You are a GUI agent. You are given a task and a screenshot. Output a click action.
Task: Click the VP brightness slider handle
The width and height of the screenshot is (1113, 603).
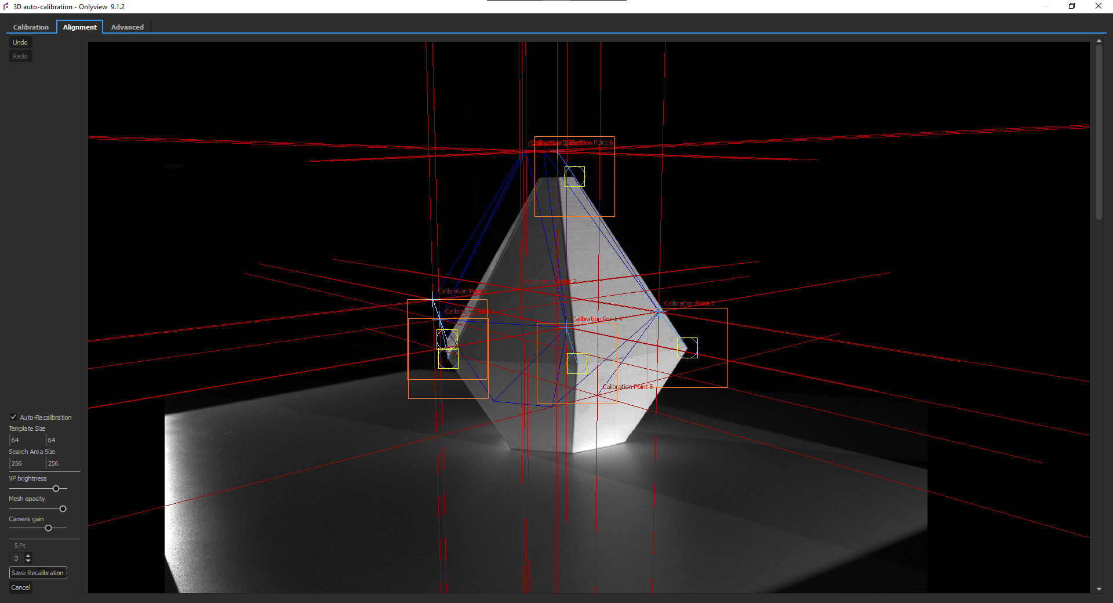tap(56, 489)
